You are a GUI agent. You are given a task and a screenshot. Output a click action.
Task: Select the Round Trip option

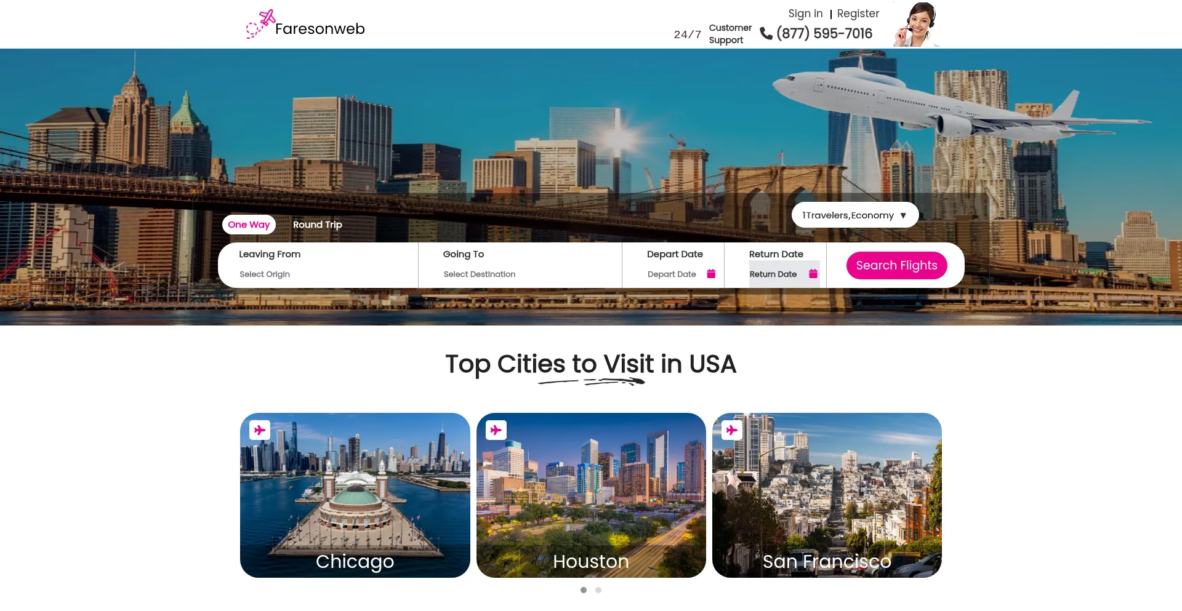point(317,225)
